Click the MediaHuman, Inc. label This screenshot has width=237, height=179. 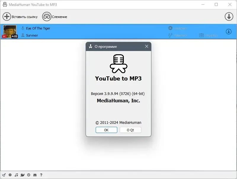[x=118, y=101]
